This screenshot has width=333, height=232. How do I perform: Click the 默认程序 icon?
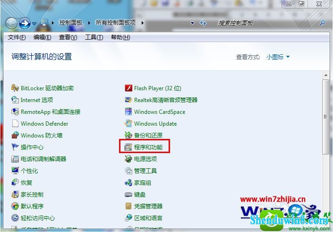coord(15,206)
